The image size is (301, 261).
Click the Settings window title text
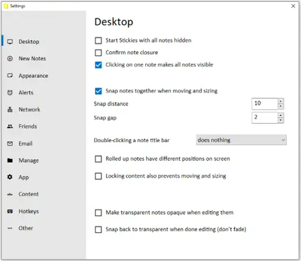coord(17,6)
